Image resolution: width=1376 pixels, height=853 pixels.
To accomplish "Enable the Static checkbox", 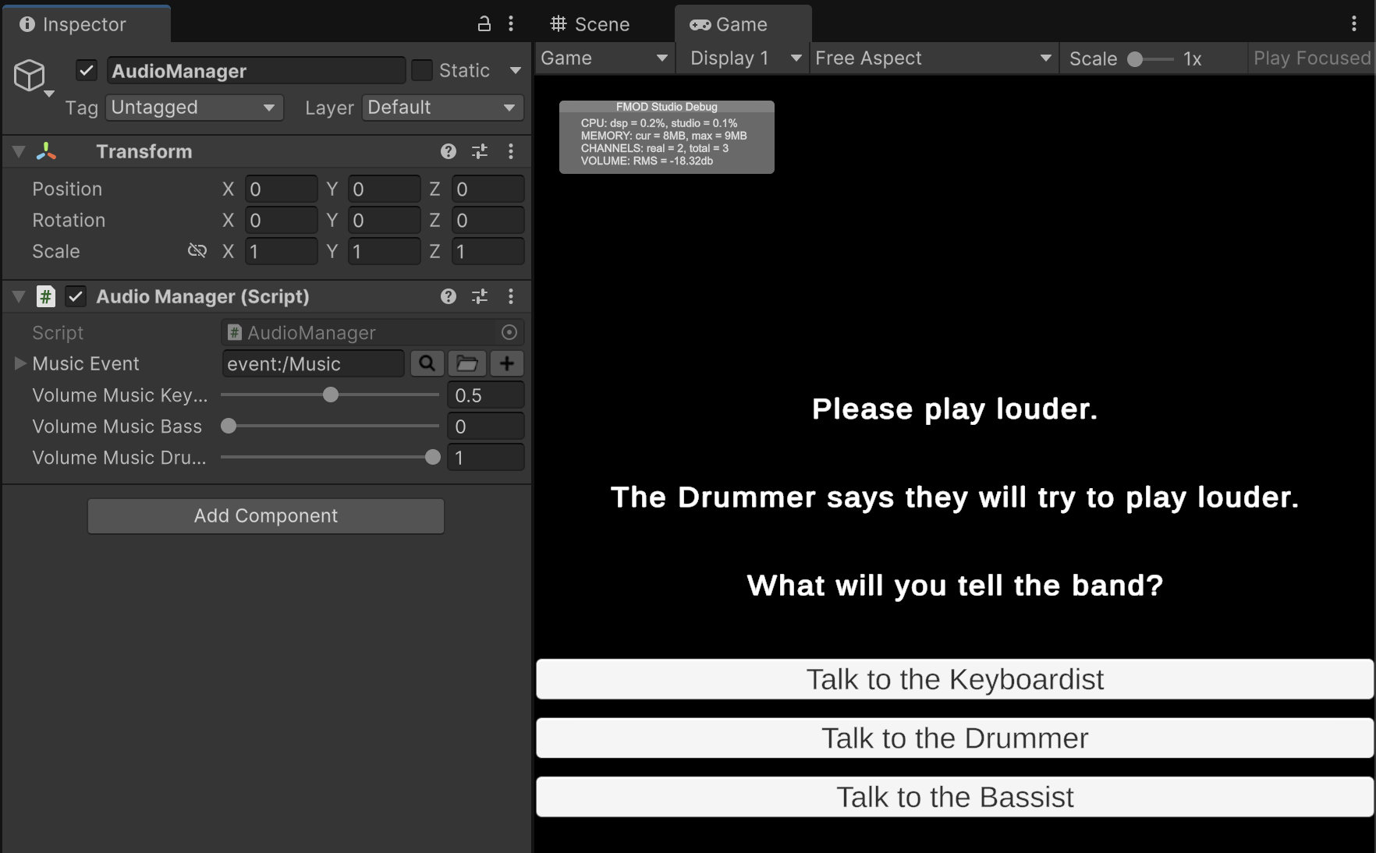I will [x=422, y=71].
